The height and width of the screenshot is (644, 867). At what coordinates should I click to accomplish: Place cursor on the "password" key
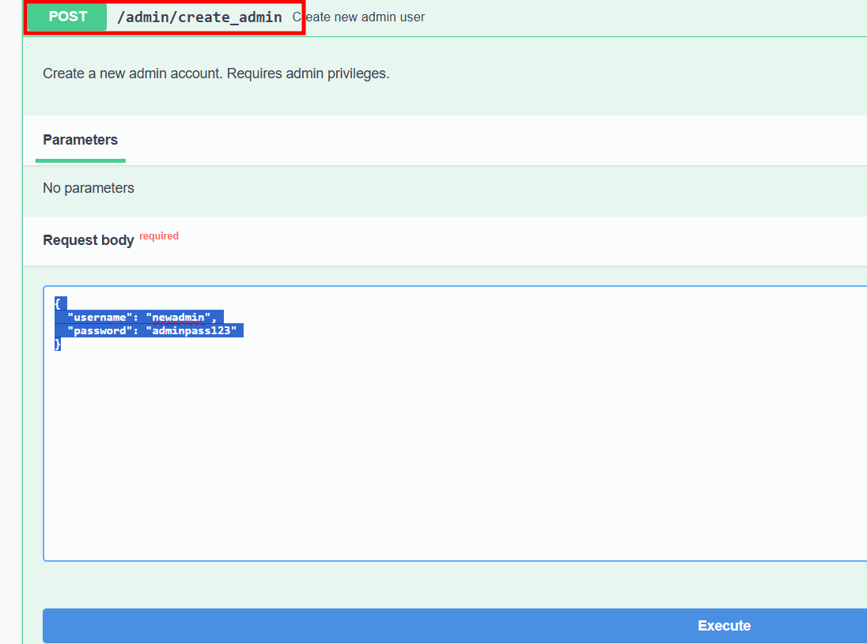[97, 331]
